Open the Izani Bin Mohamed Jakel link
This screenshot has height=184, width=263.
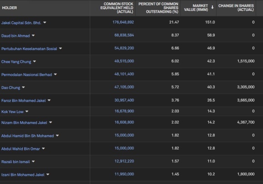tap(23, 175)
